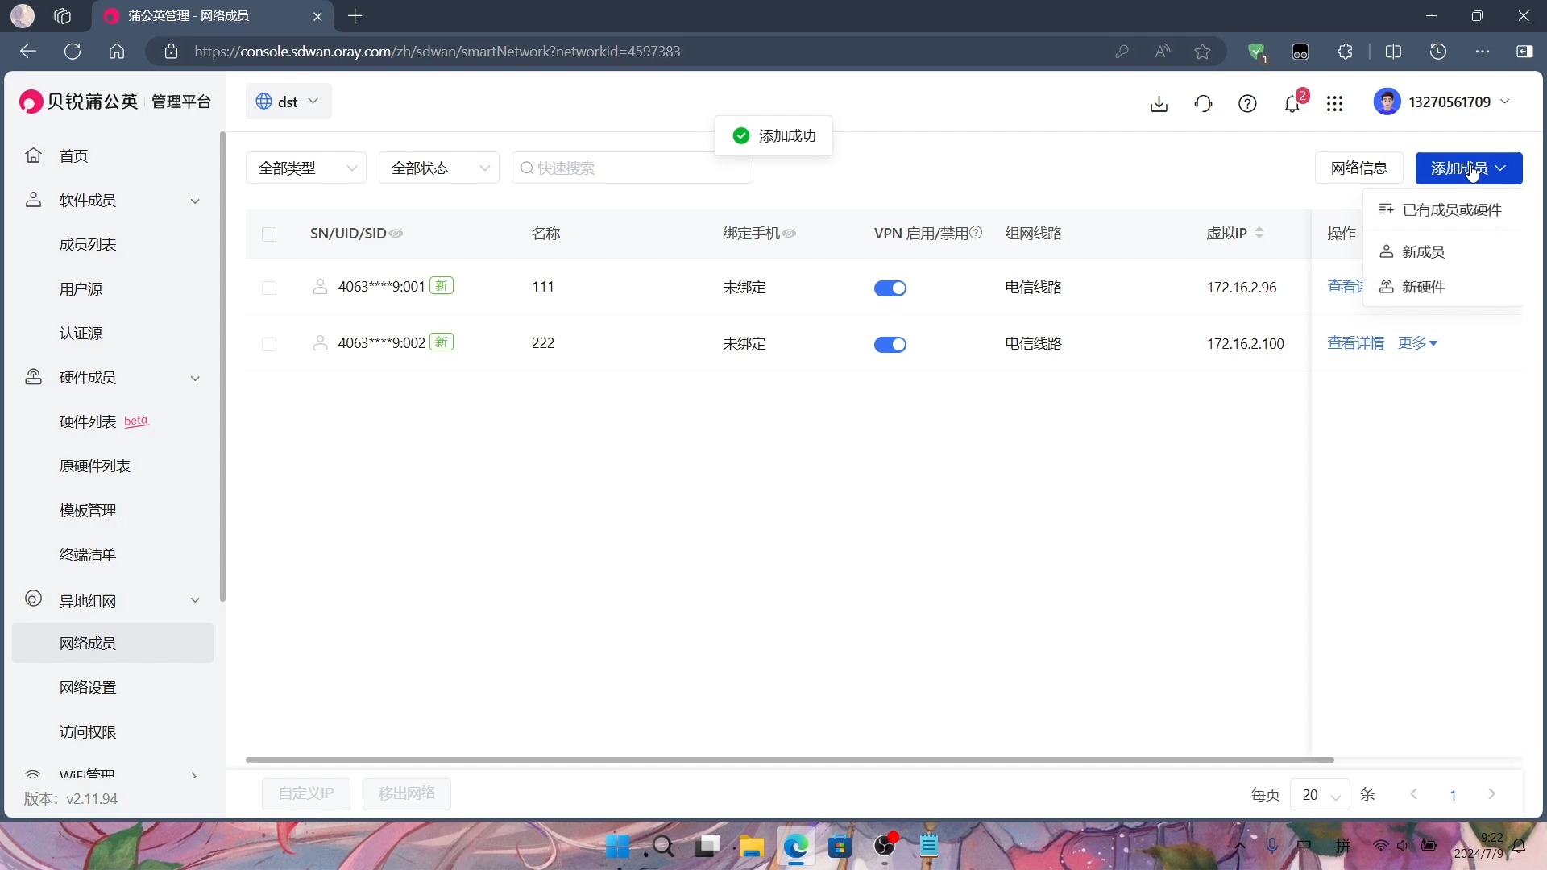Choose 已有成员或硬件 from menu
1547x870 pixels.
point(1442,209)
